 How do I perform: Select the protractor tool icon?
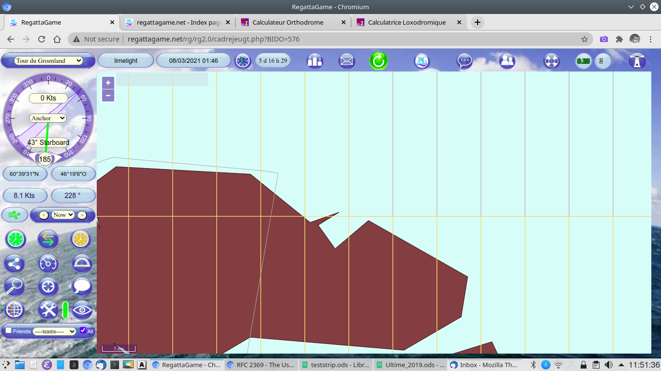tap(82, 264)
